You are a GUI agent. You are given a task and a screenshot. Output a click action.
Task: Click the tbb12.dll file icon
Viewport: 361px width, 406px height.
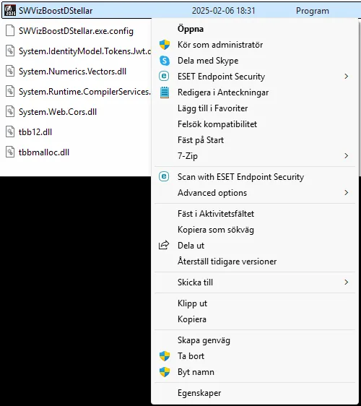click(x=10, y=131)
